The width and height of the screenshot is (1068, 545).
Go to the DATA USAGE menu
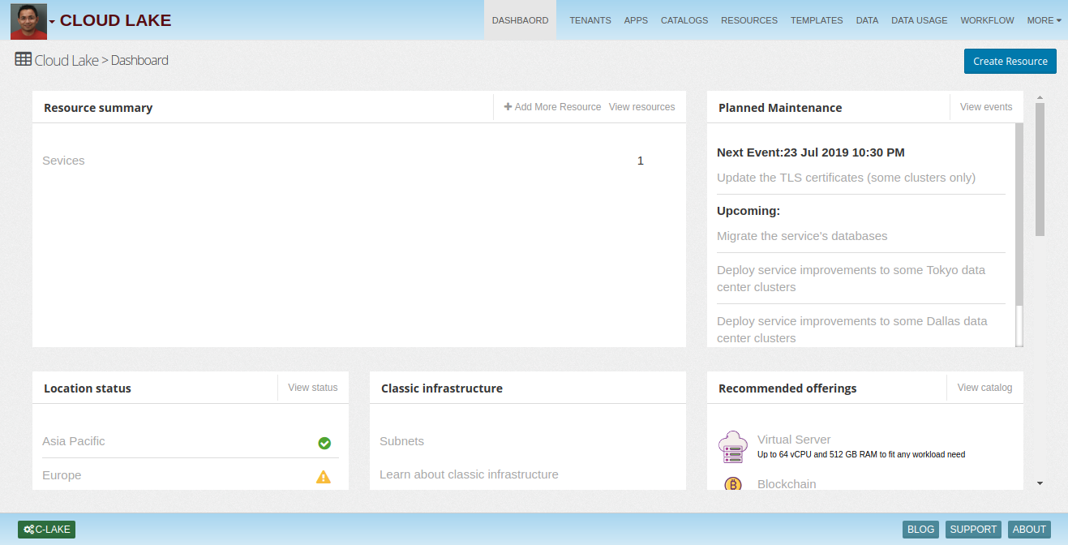919,20
